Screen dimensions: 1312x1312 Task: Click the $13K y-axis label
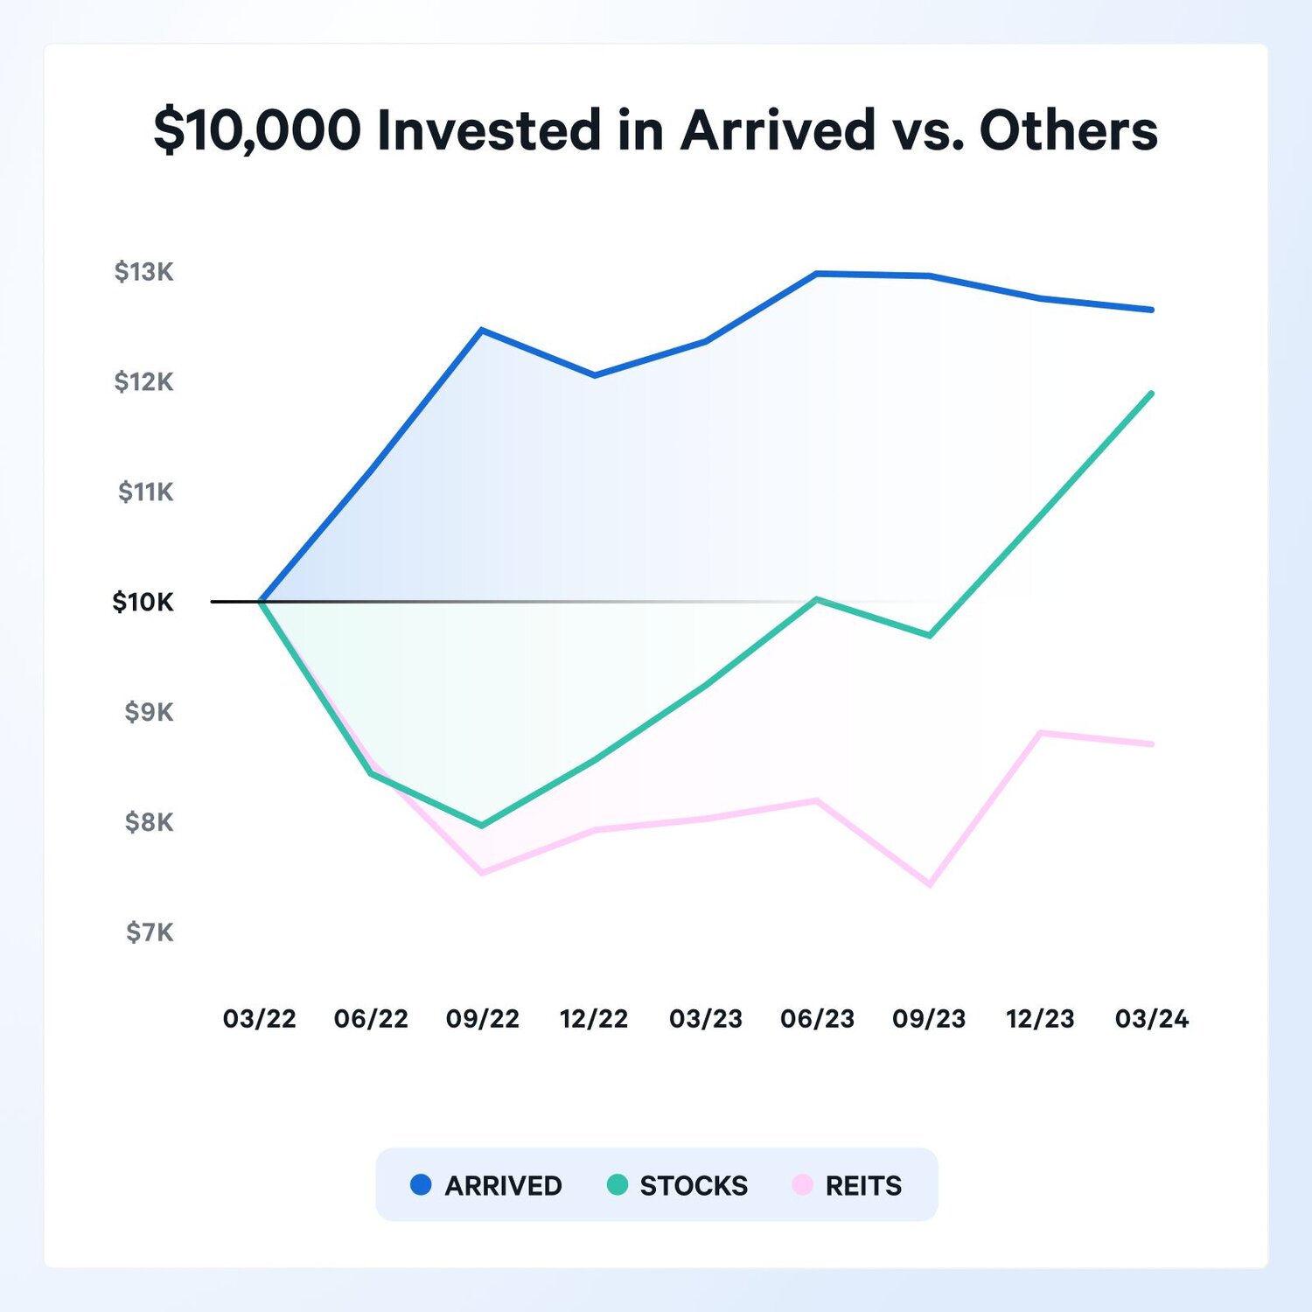[x=143, y=272]
